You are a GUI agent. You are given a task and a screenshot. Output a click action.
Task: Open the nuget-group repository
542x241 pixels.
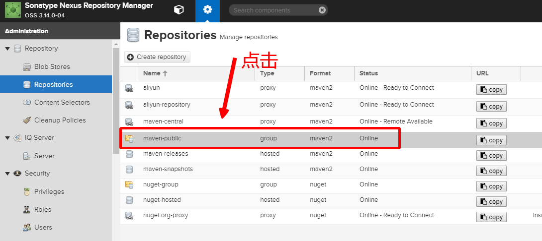tap(331, 186)
